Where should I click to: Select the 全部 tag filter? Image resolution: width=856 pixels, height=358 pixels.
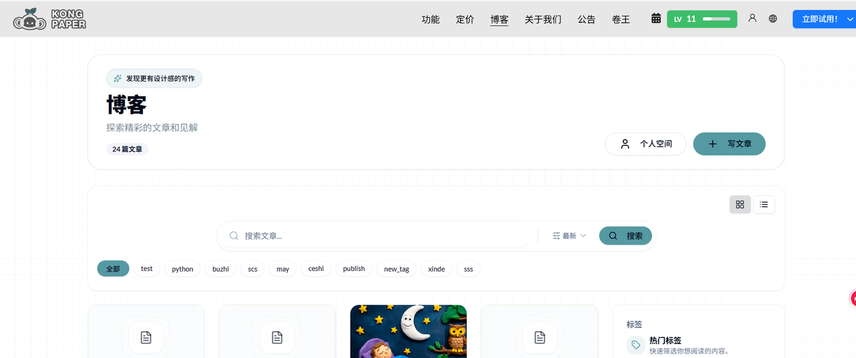point(113,269)
